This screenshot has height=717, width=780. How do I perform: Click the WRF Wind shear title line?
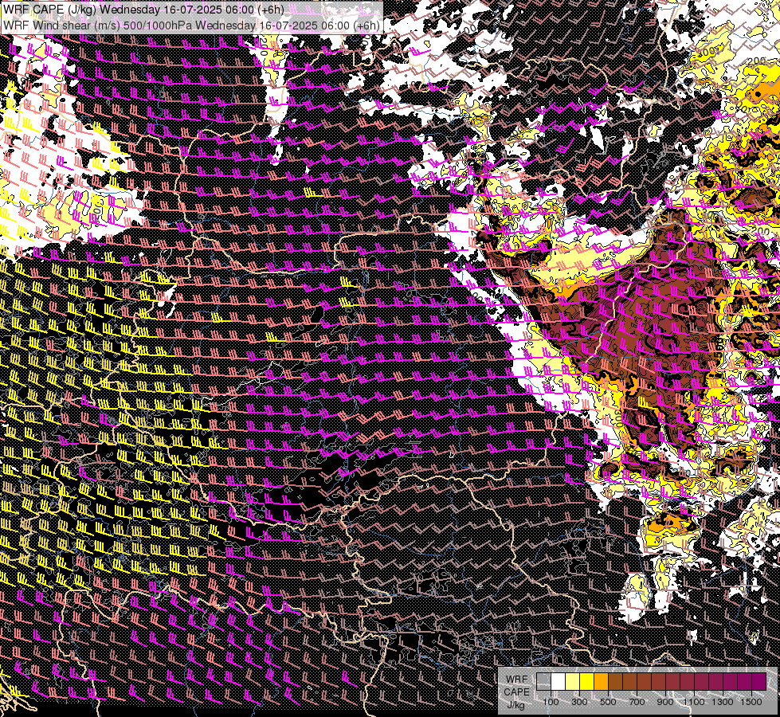pyautogui.click(x=191, y=25)
